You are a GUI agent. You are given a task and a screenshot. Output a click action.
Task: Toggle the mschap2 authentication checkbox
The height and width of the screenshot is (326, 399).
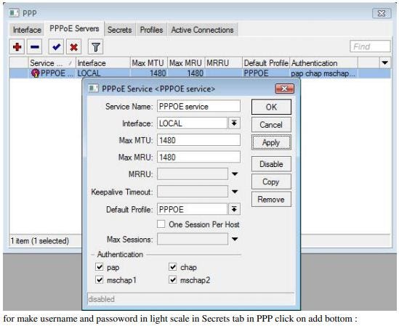[172, 280]
